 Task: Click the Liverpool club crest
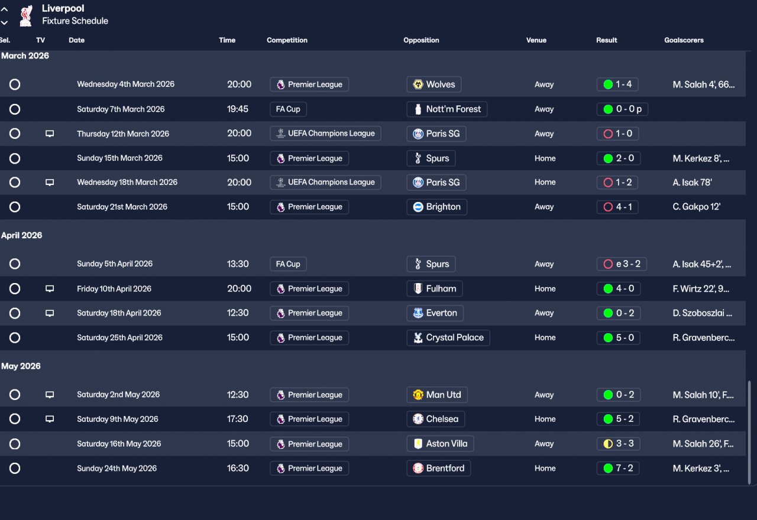coord(25,16)
